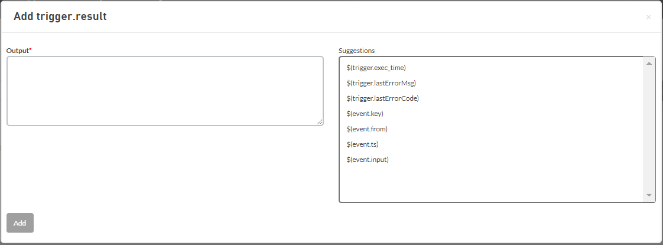
Task: Click the red required asterisk
Action: click(30, 49)
